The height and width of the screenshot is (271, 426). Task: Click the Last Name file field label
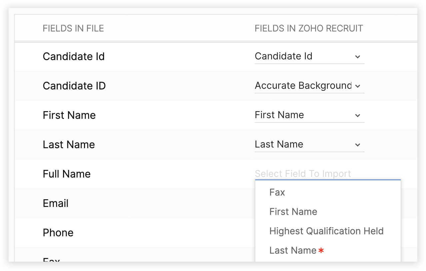69,145
